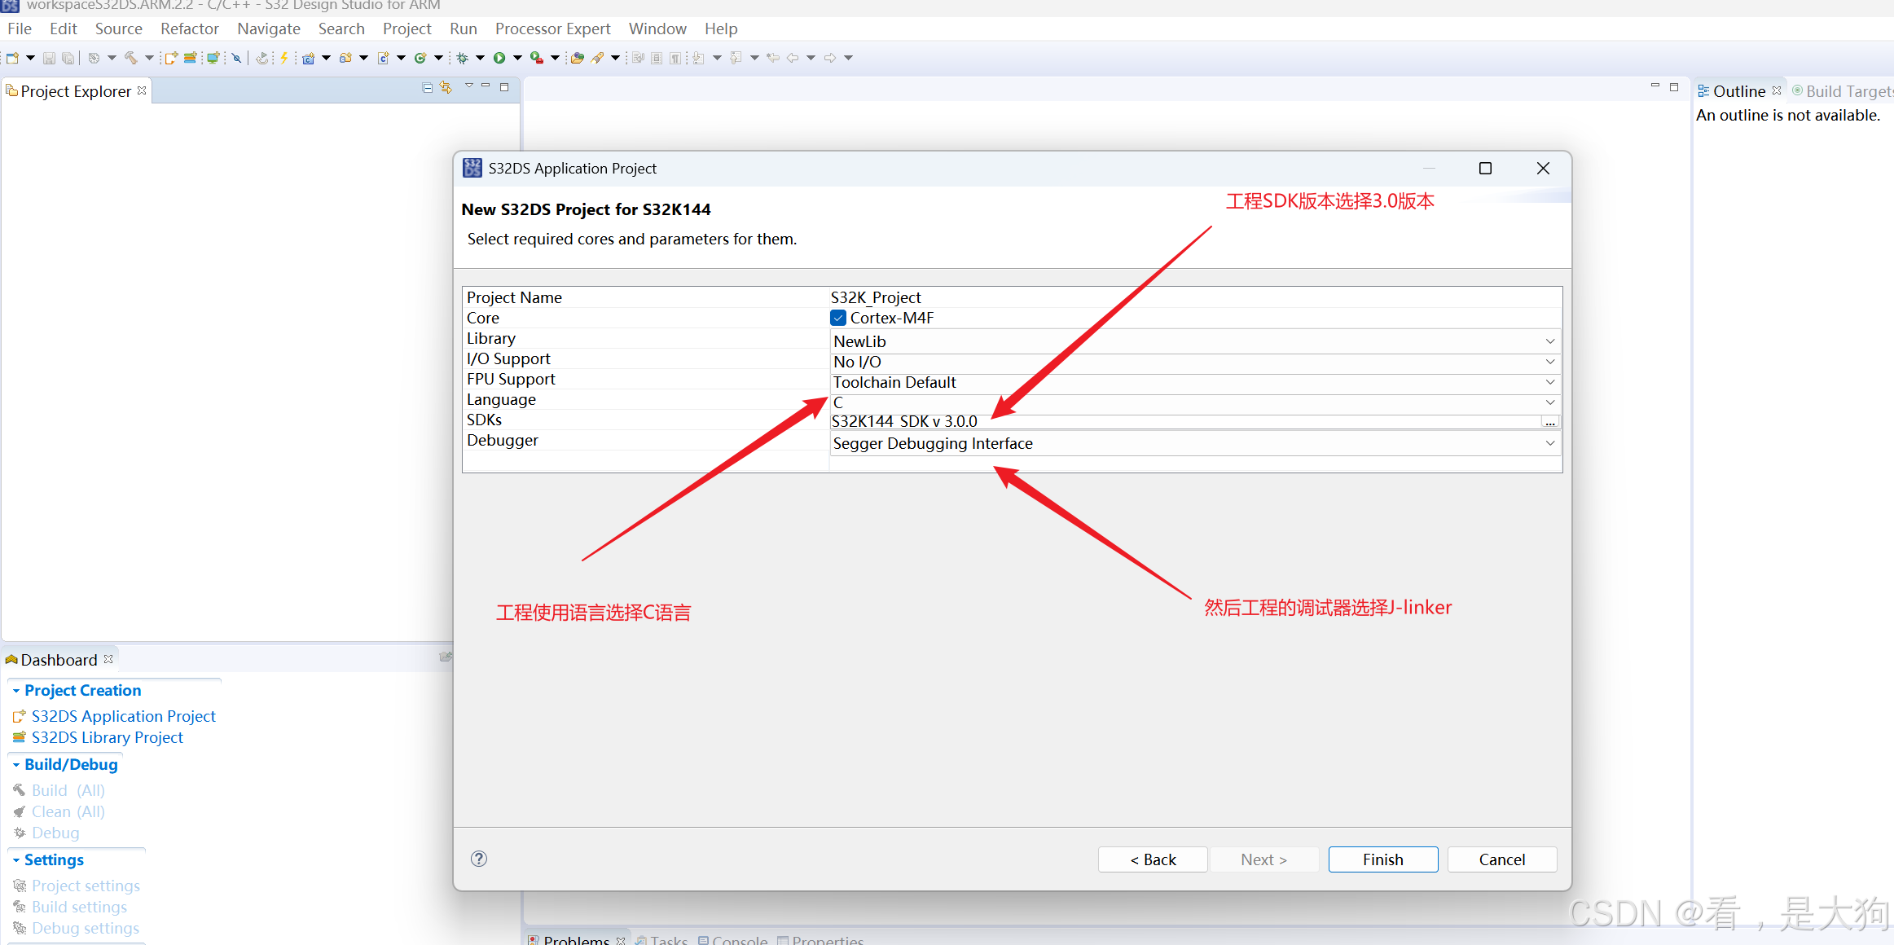The image size is (1894, 945).
Task: Expand the Language dropdown
Action: [1549, 402]
